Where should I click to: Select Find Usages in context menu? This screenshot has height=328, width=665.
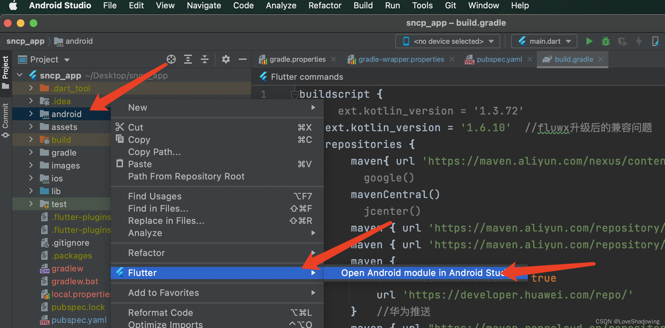[x=217, y=196]
